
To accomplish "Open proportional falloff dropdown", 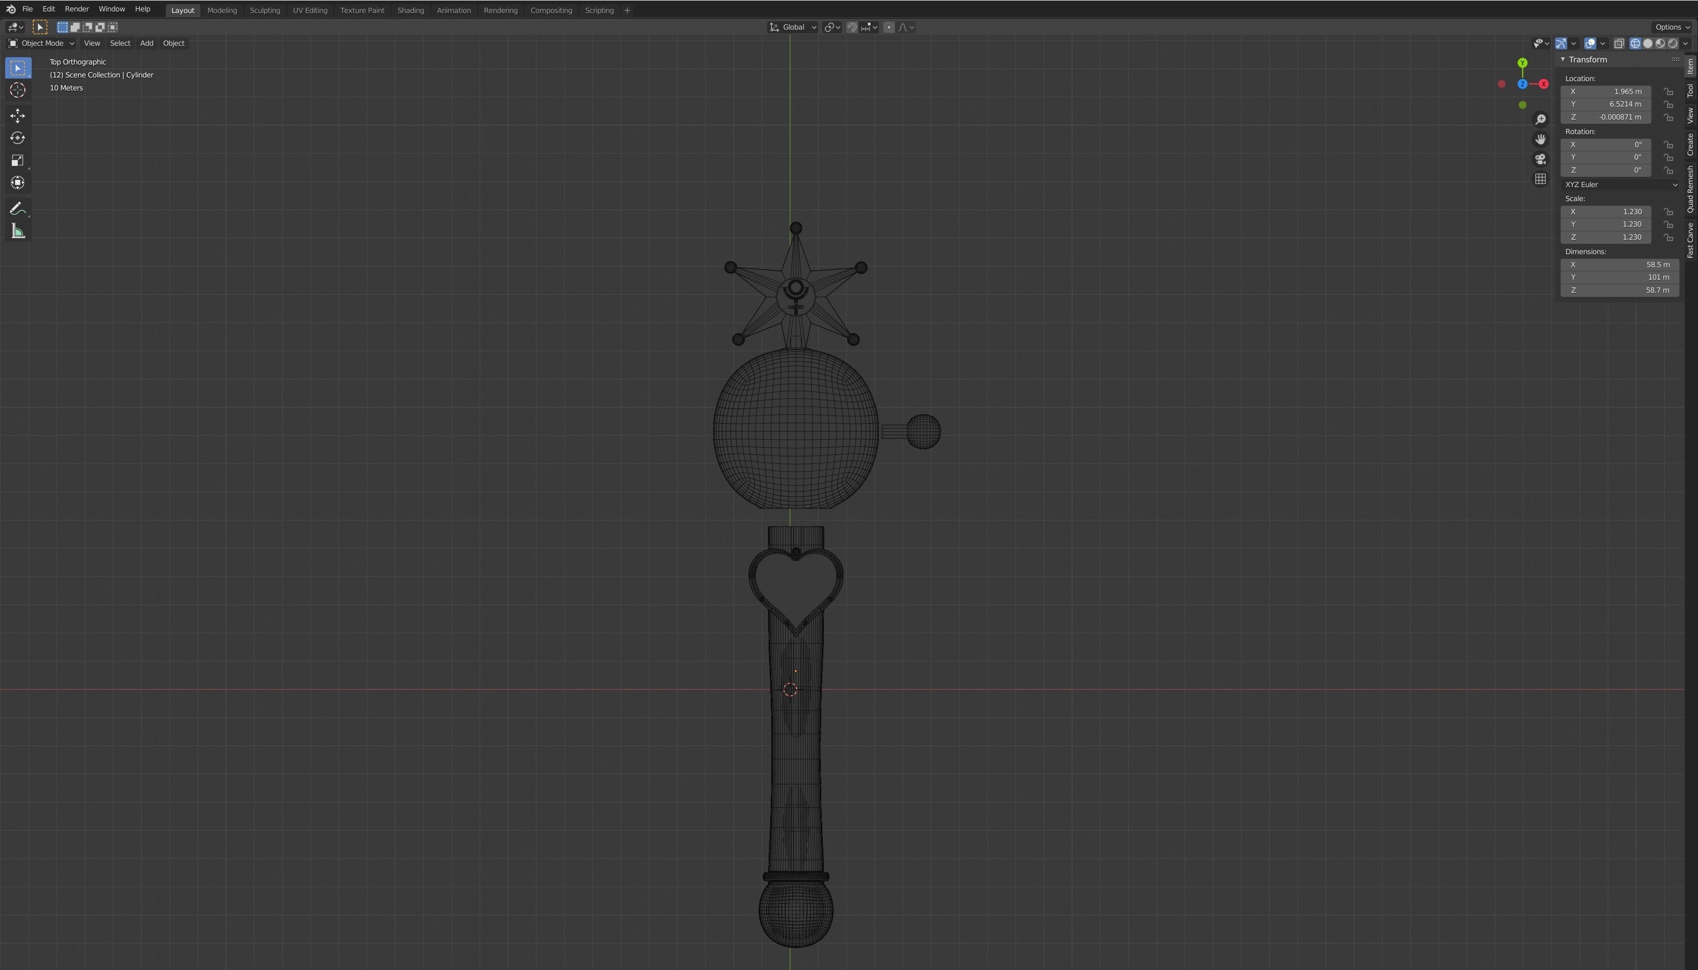I will 906,28.
